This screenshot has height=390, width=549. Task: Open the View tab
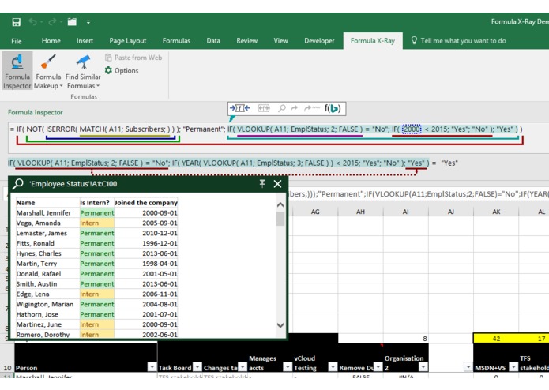280,41
